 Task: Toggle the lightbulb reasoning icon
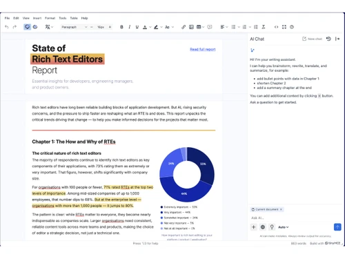(x=272, y=227)
